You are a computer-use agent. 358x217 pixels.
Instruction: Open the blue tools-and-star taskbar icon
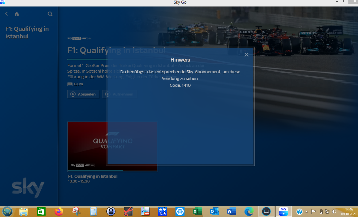pos(162,211)
